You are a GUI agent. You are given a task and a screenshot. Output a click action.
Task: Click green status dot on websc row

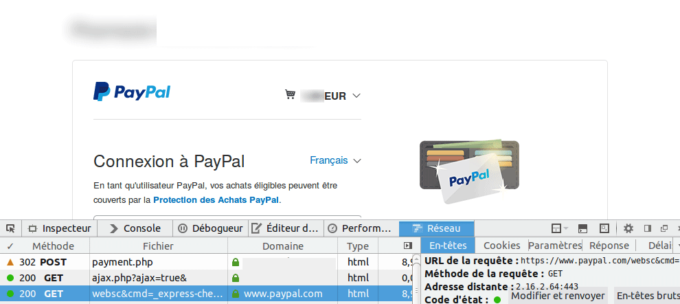(10, 294)
